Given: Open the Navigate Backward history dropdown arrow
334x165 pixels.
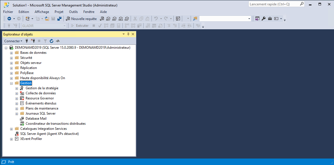Looking at the screenshot, I should tap(14, 19).
